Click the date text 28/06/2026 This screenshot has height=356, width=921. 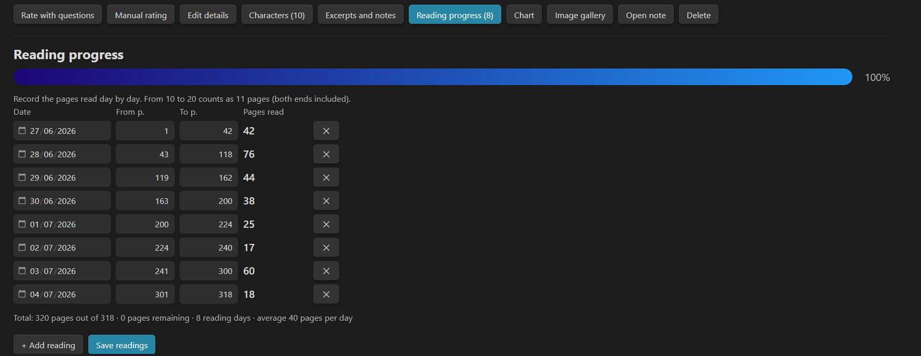click(53, 154)
